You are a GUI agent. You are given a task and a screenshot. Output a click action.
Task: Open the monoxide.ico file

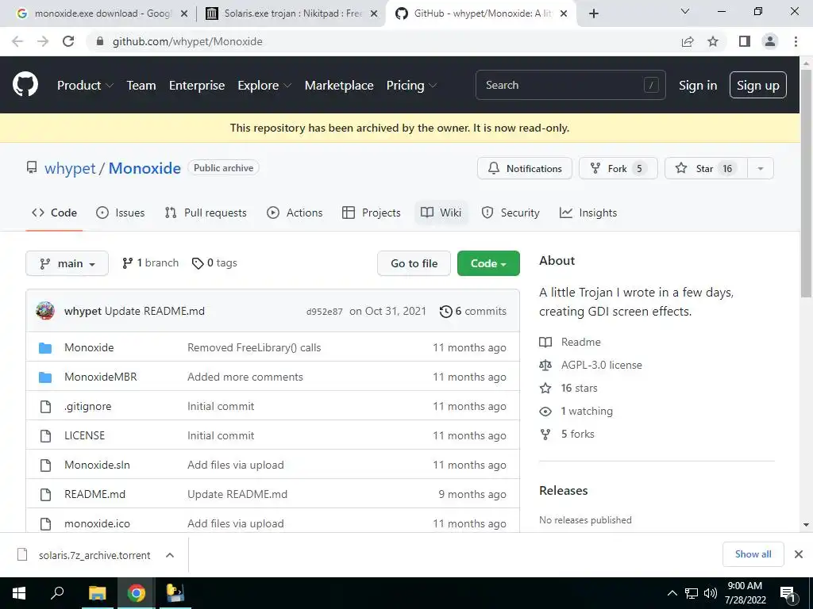pos(97,523)
